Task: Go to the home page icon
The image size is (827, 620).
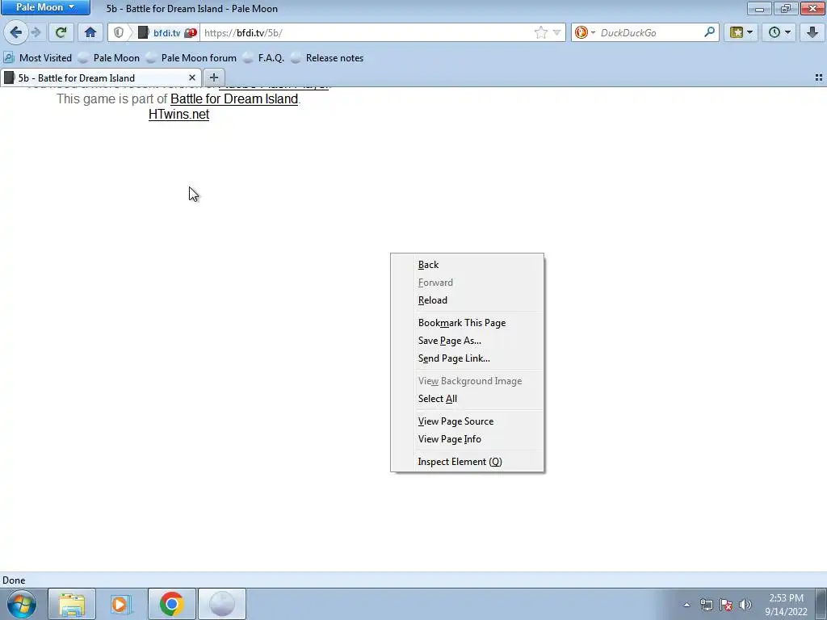Action: (x=90, y=32)
